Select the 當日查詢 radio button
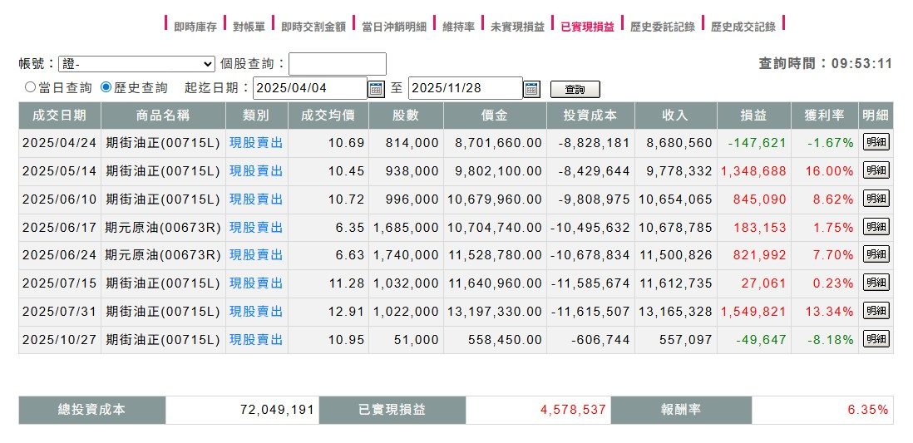The image size is (913, 443). coord(30,87)
